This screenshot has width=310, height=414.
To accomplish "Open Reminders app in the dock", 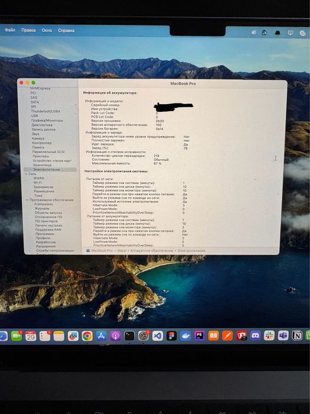I will tap(45, 336).
